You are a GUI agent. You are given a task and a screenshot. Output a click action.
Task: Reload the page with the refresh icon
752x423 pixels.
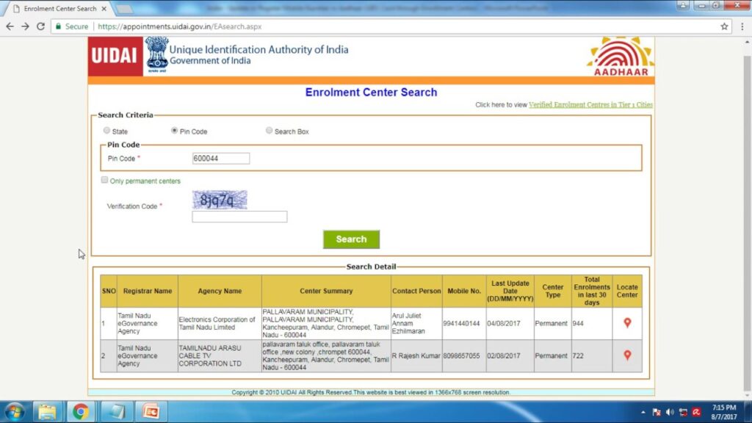click(41, 26)
